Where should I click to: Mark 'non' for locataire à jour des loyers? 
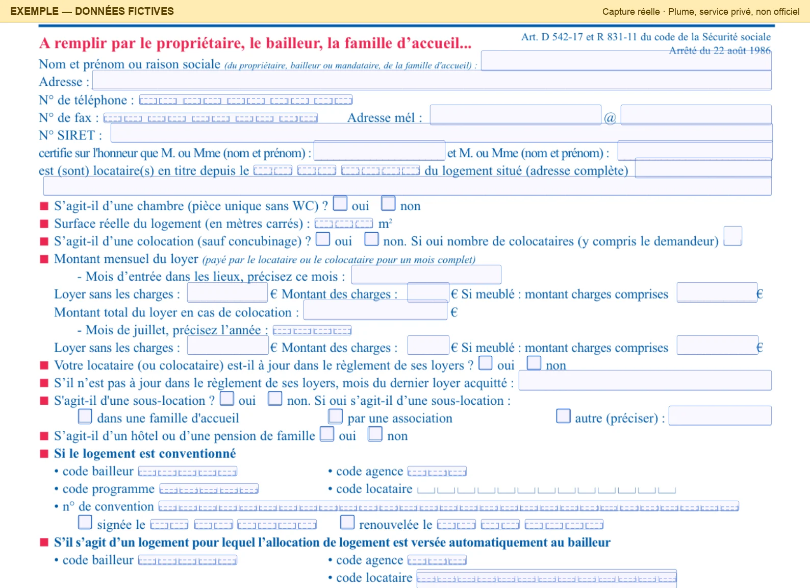click(x=534, y=362)
